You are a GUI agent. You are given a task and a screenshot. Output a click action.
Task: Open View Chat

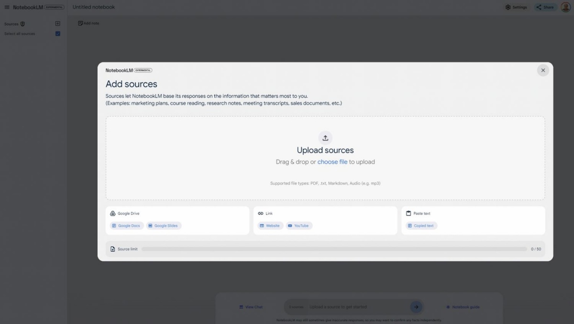click(251, 307)
